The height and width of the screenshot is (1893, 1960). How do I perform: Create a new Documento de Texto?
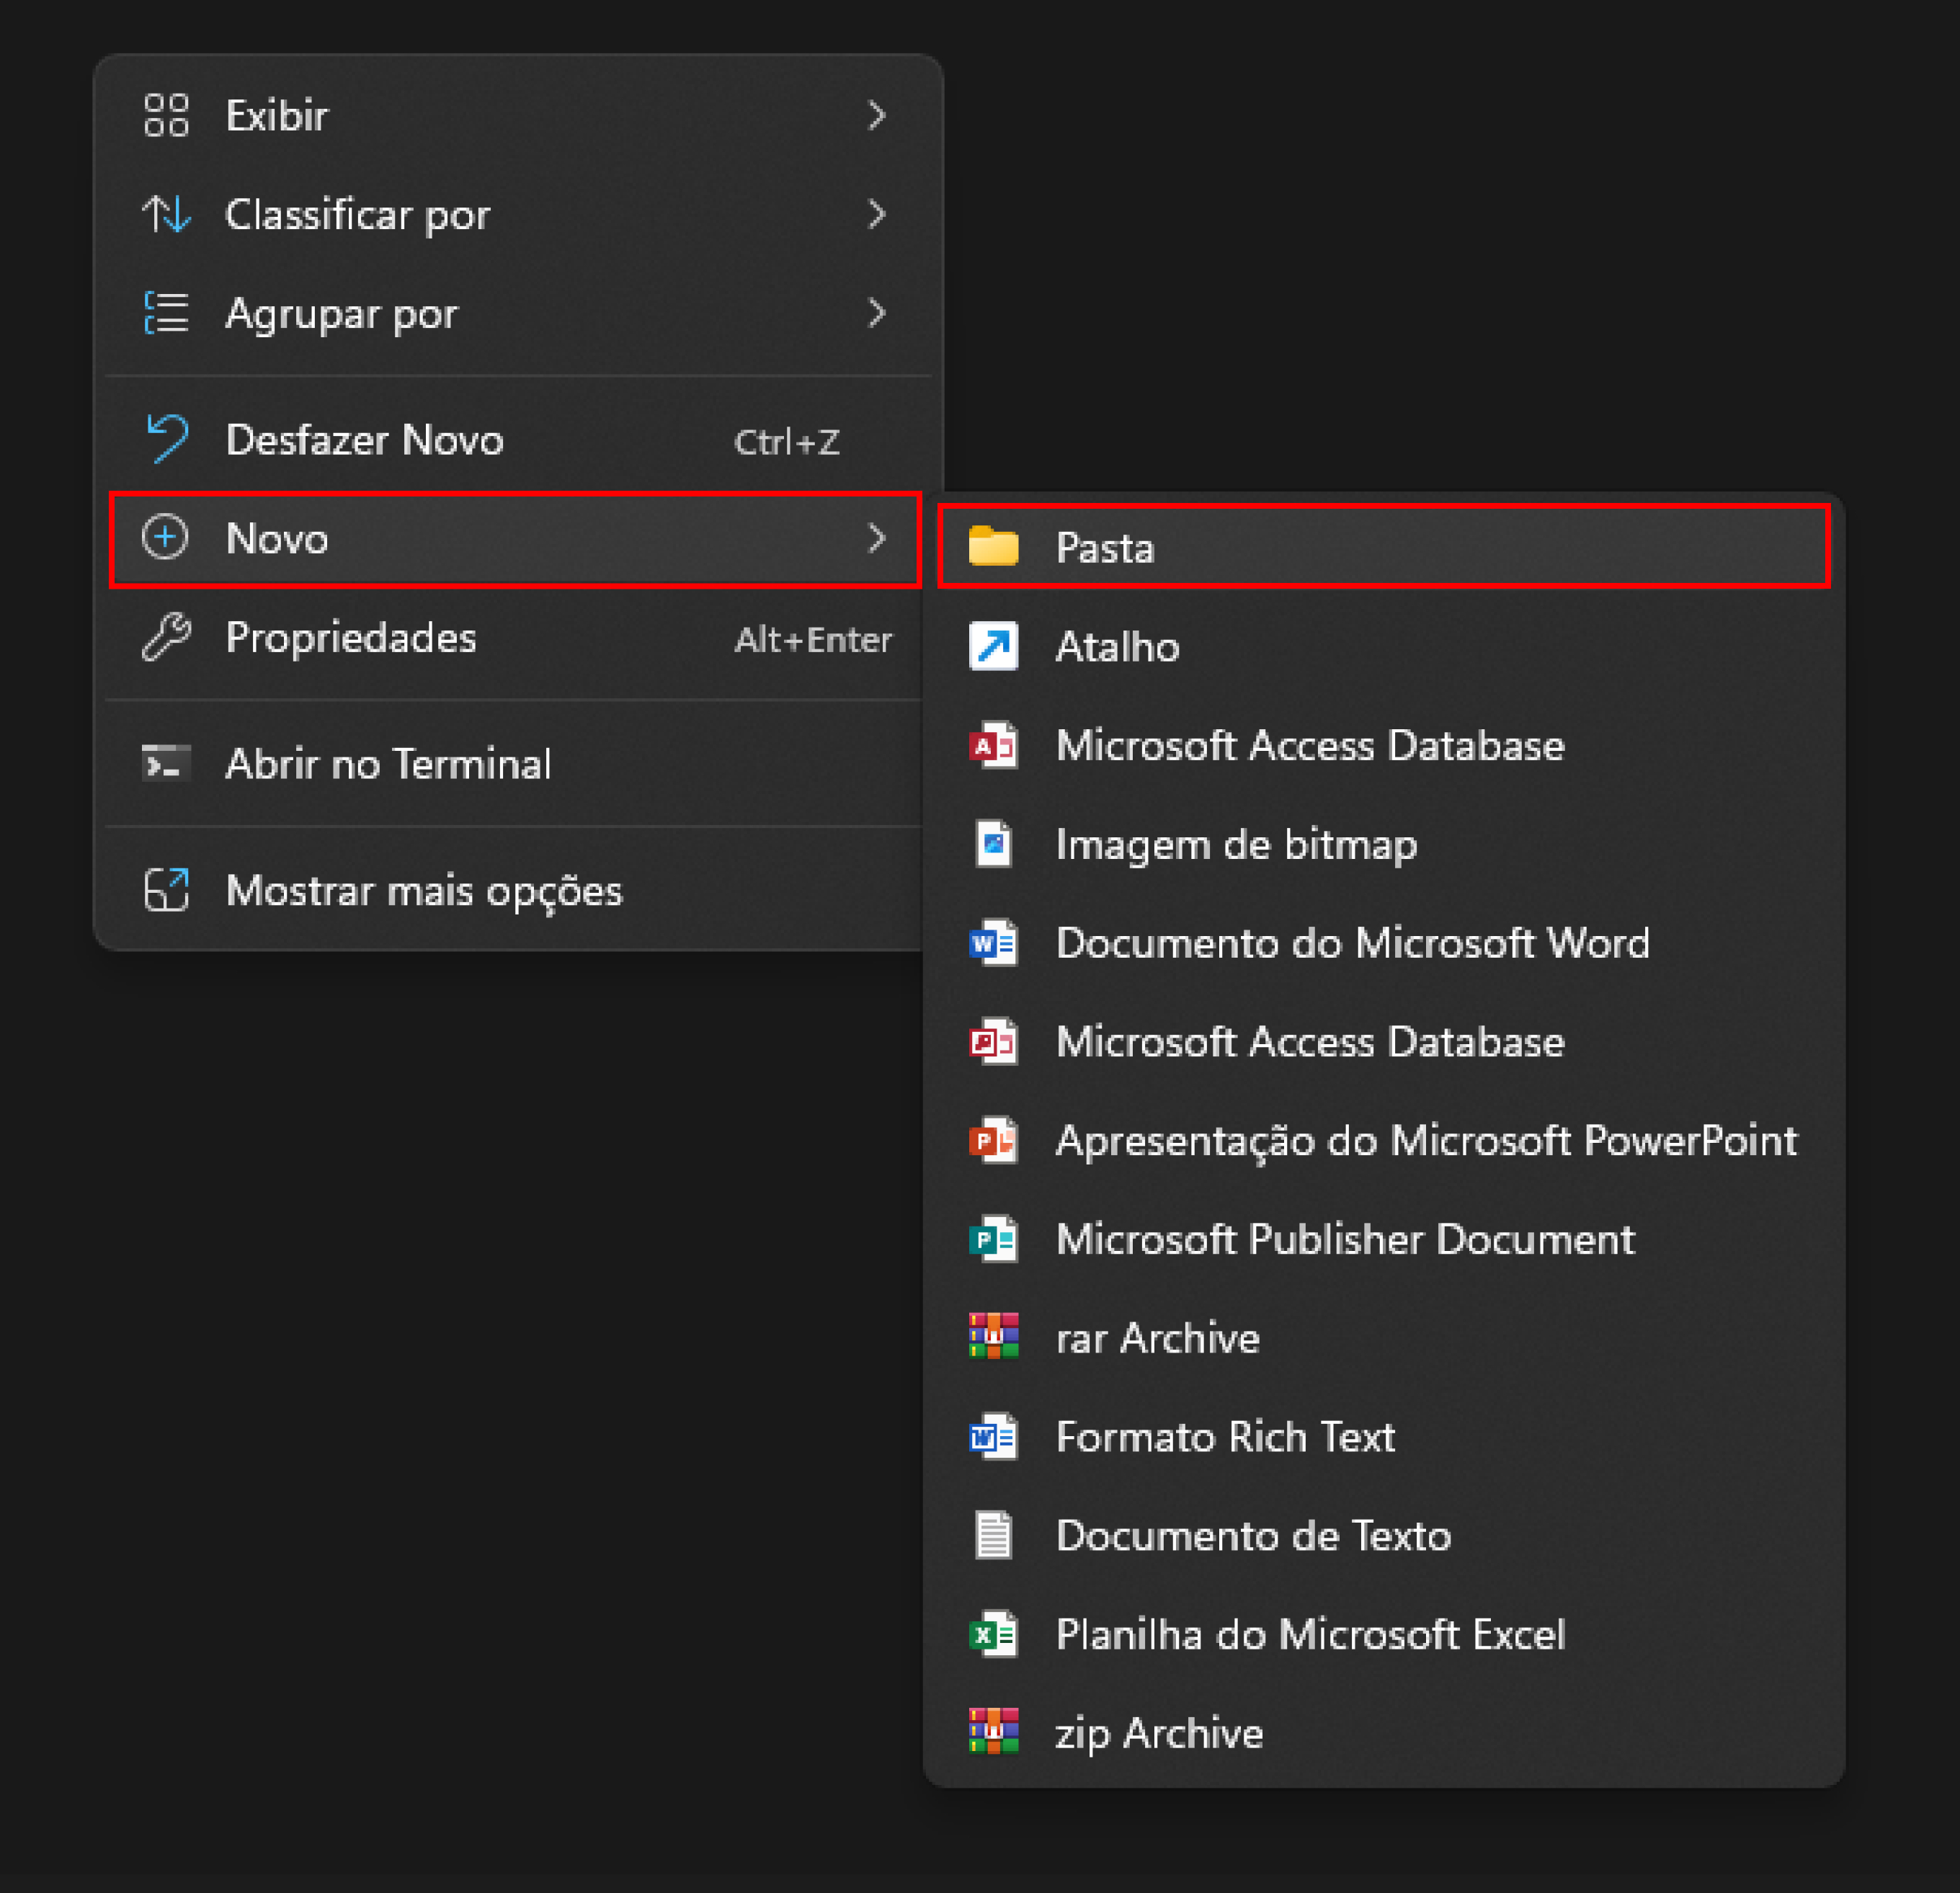[1384, 1535]
